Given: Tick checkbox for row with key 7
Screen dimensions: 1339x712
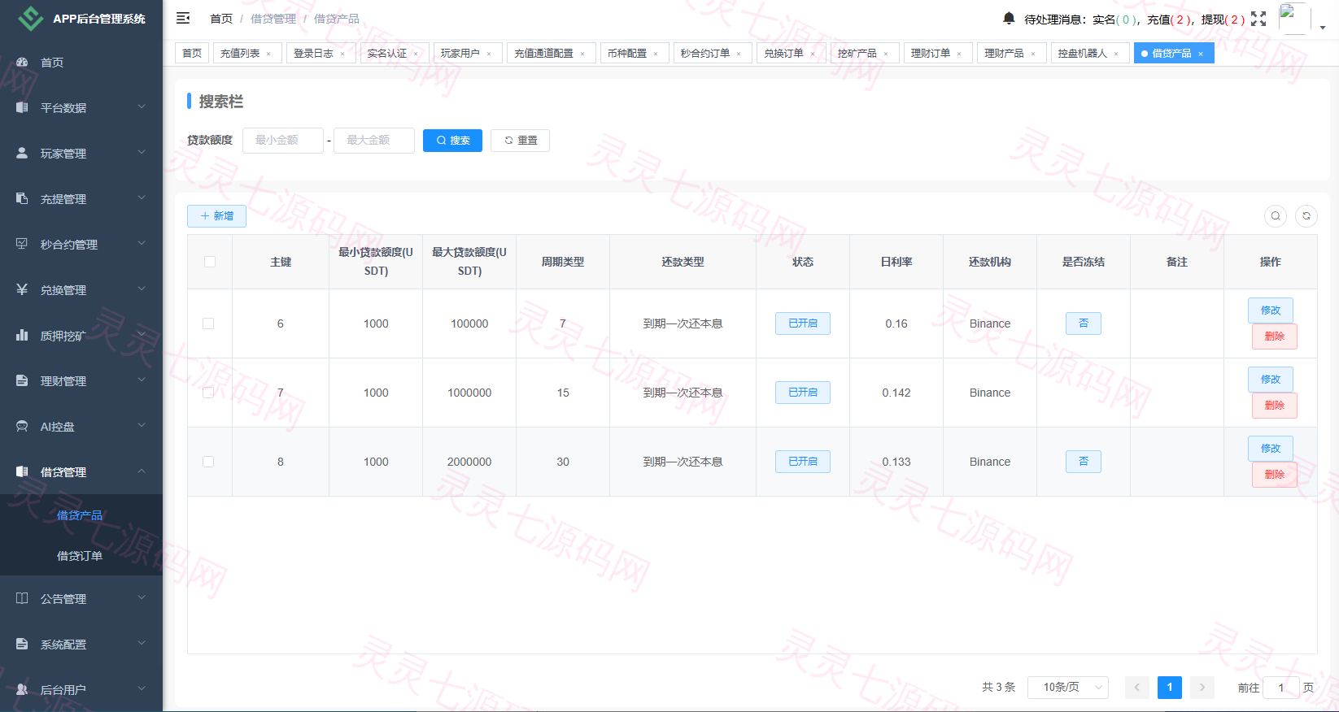Looking at the screenshot, I should tap(208, 393).
